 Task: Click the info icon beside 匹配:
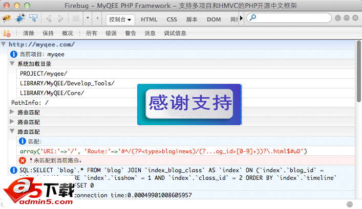pyautogui.click(x=23, y=141)
